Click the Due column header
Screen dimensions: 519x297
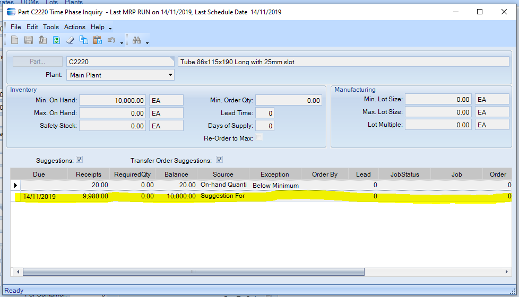tap(39, 174)
